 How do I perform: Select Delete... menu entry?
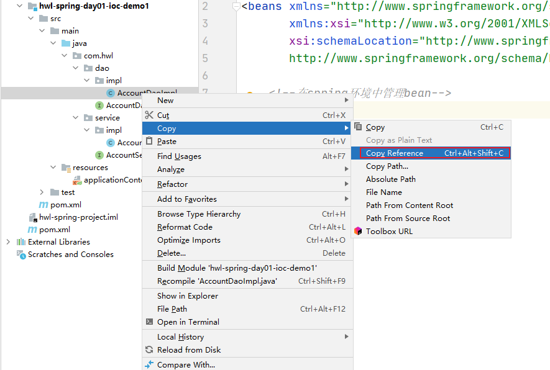point(247,253)
